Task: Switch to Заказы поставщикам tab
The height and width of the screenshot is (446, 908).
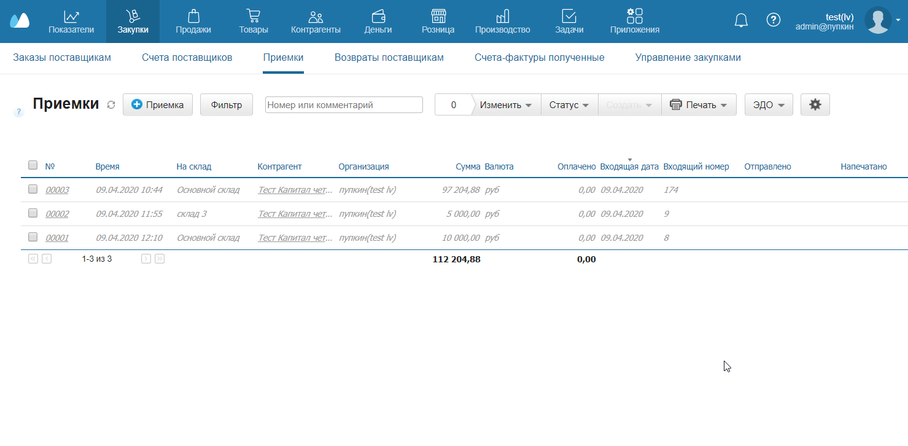Action: (62, 58)
